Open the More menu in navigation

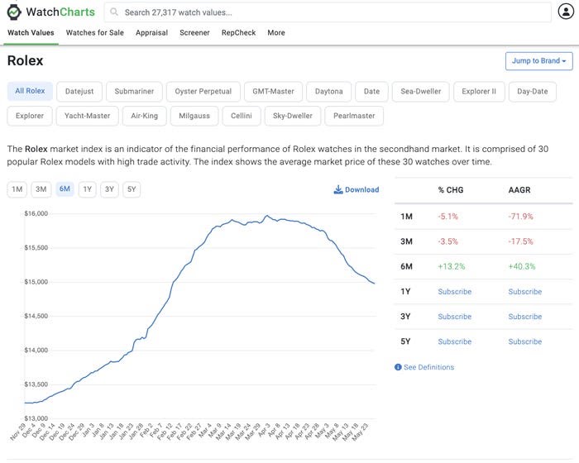coord(276,33)
